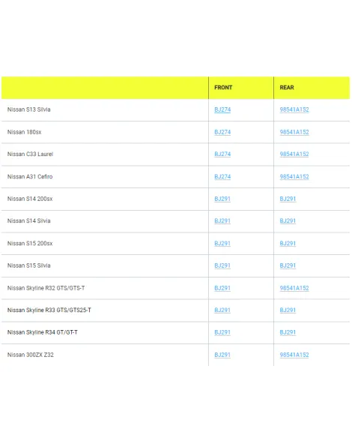Open rear 98541A152 link for C33 Laurel
352x441 pixels.
point(294,154)
